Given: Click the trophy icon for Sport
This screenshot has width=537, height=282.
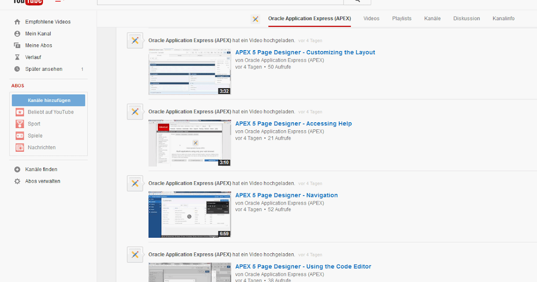Looking at the screenshot, I should pyautogui.click(x=20, y=124).
